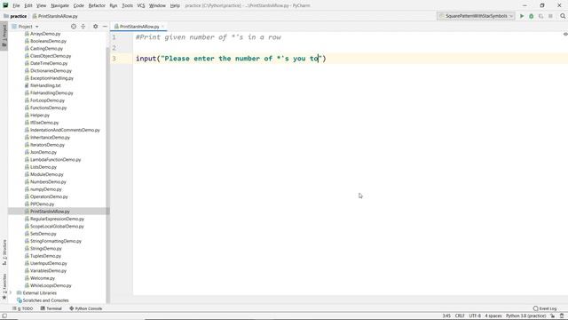Open the Window menu

click(157, 5)
